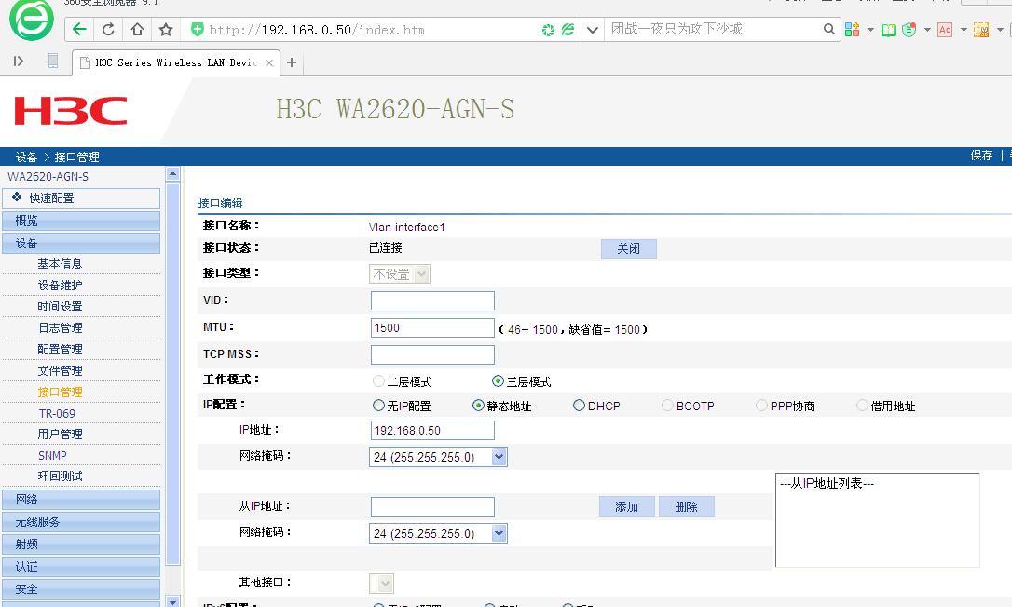Image resolution: width=1012 pixels, height=607 pixels.
Task: Open the colorful extensions grid icon
Action: tap(852, 30)
